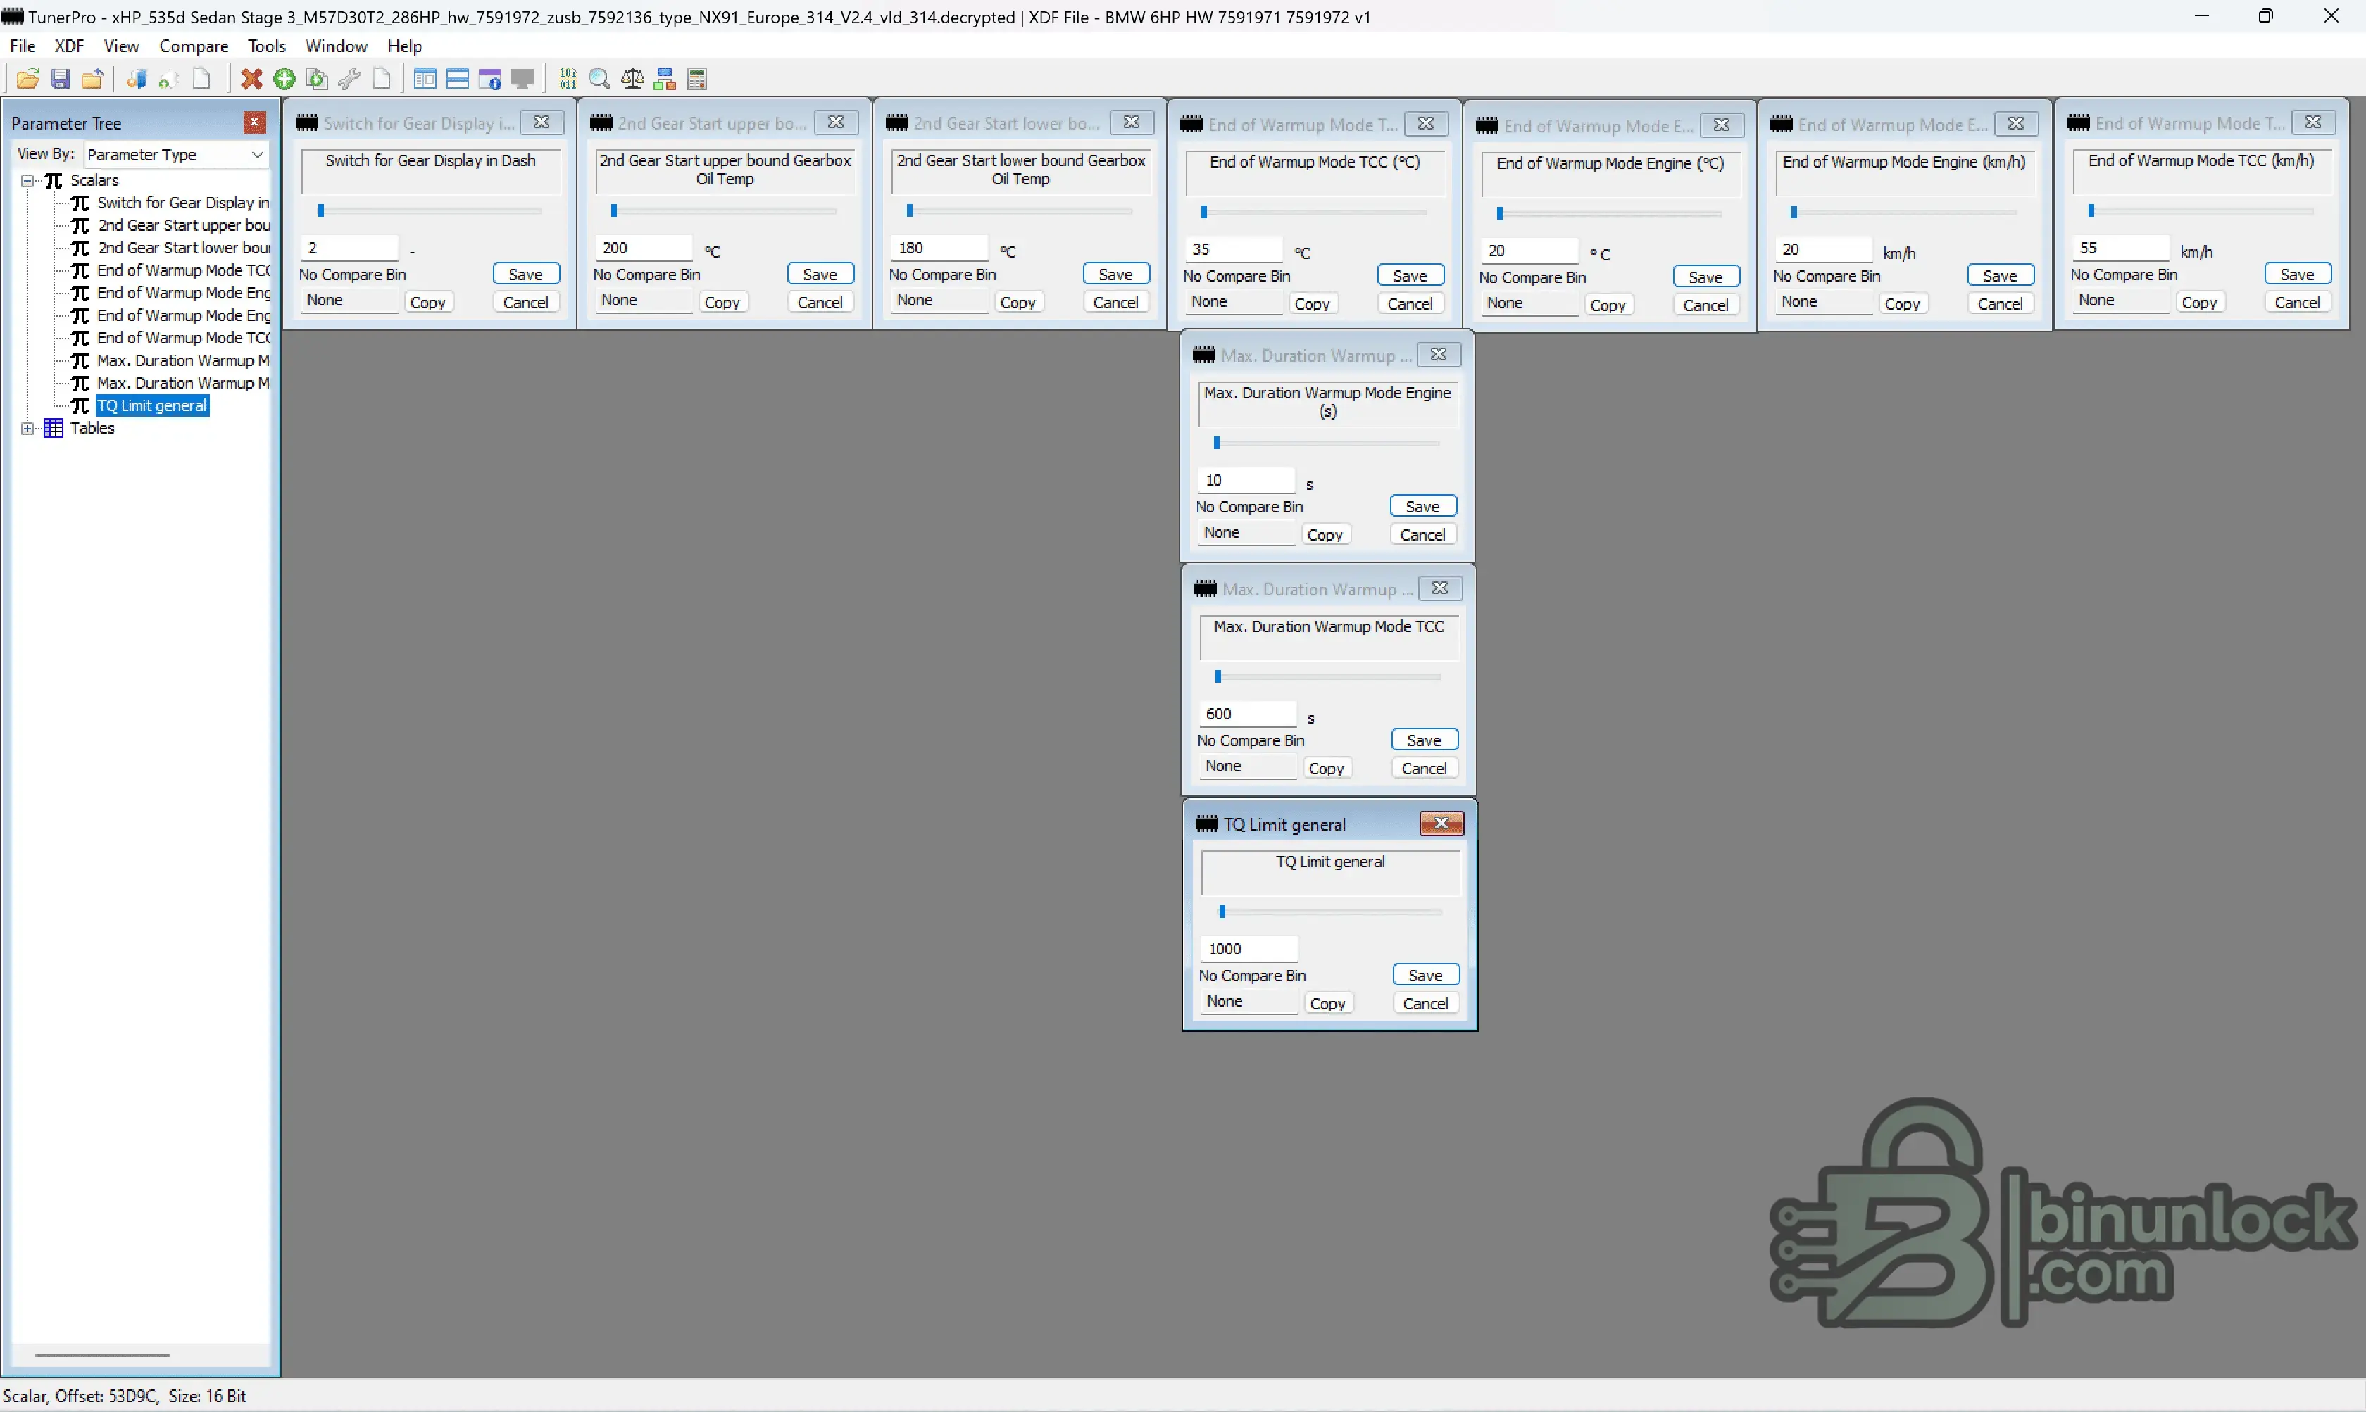Viewport: 2366px width, 1412px height.
Task: Open the binary hex editor icon
Action: tap(568, 79)
